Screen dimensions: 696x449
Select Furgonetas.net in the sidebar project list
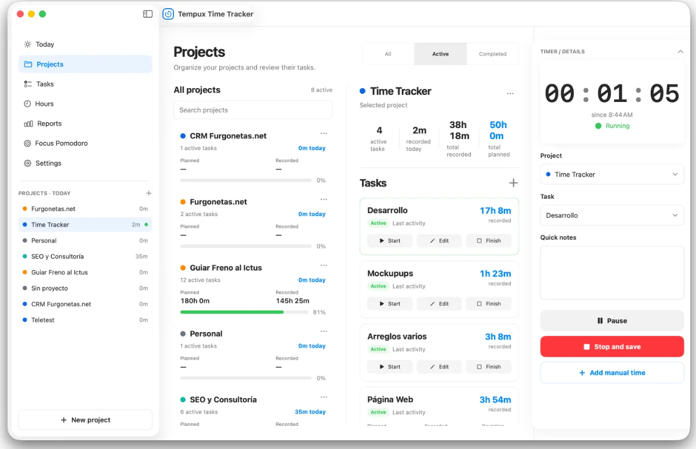click(85, 209)
